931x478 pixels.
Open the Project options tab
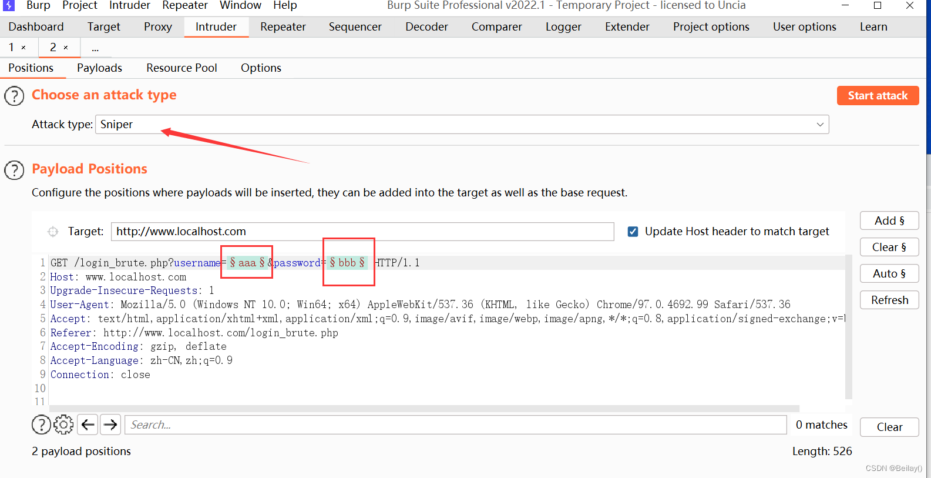coord(711,27)
